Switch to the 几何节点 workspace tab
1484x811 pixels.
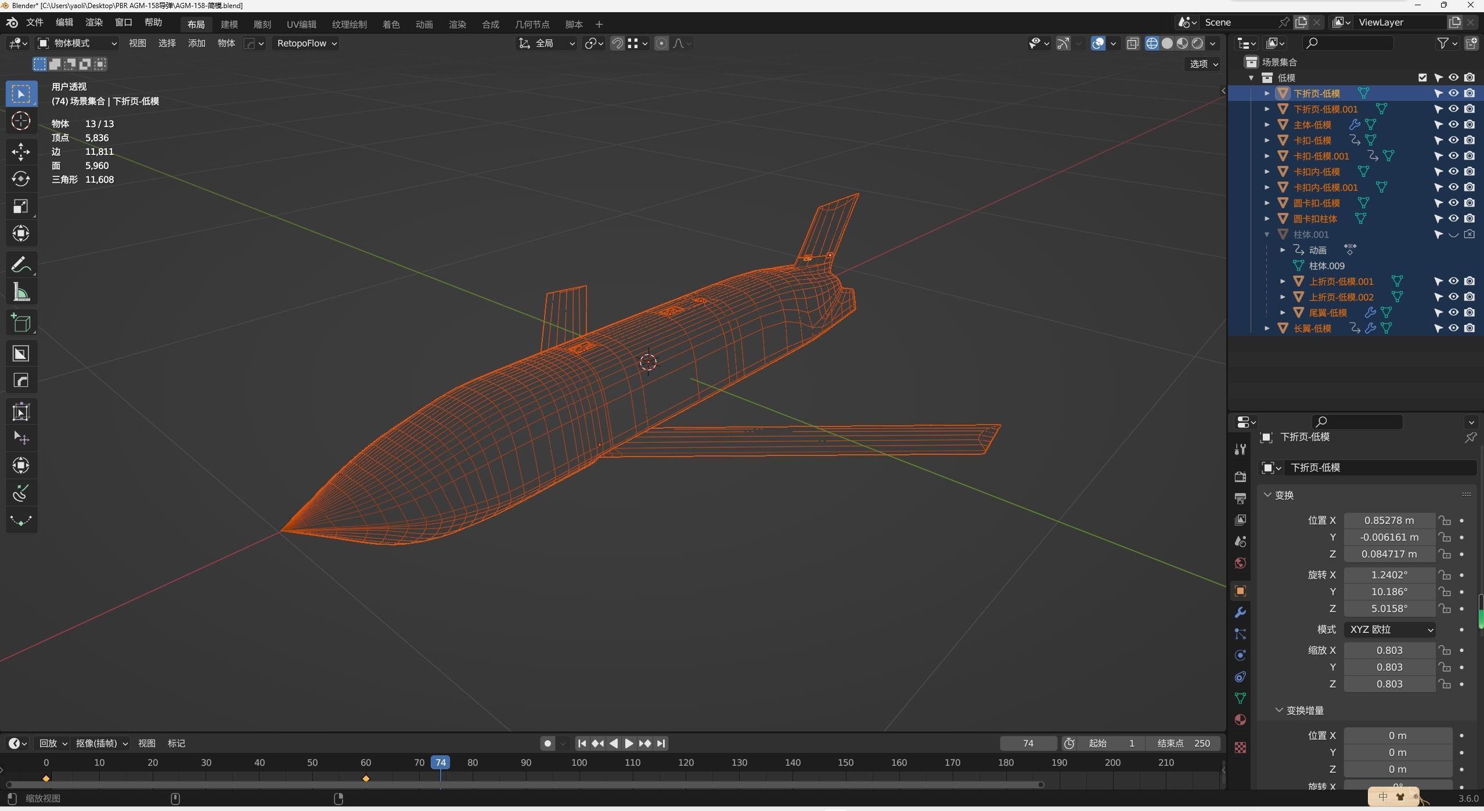(532, 24)
